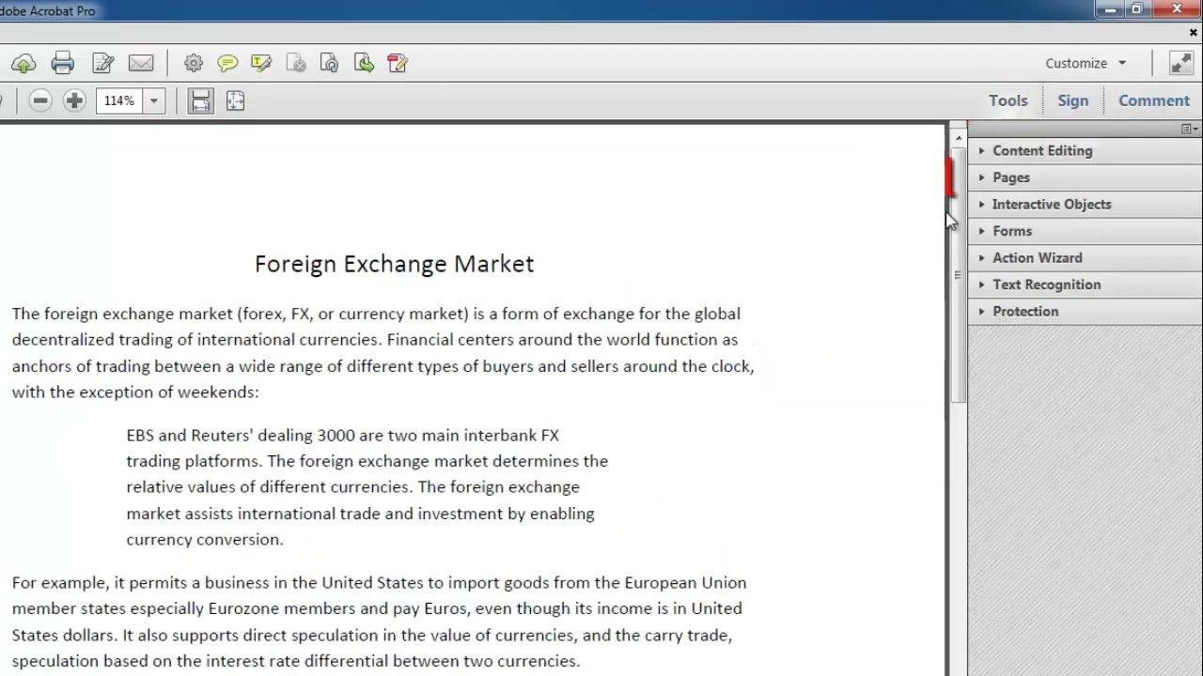Screen dimensions: 1203x676
Task: Expand the Pages section
Action: (1085, 177)
